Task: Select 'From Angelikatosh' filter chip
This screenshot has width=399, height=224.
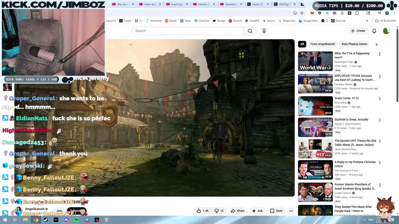Action: [x=323, y=44]
